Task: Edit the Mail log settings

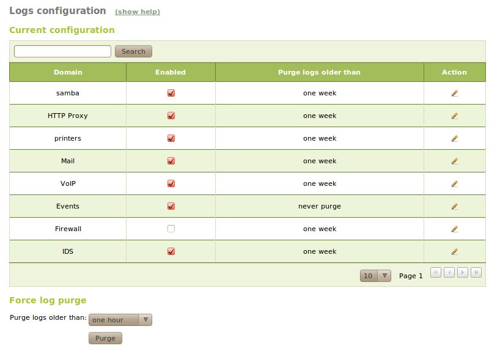Action: click(x=454, y=161)
